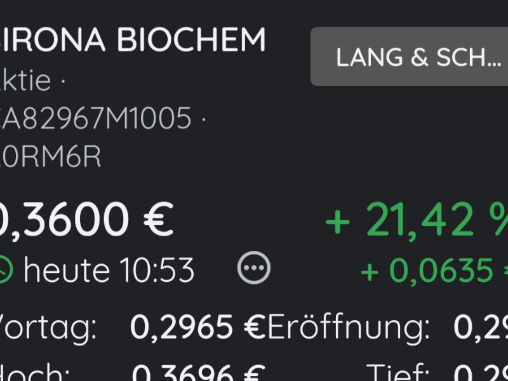Viewport: 508px width, 381px height.
Task: Tap the Tief low price value
Action: click(x=481, y=373)
